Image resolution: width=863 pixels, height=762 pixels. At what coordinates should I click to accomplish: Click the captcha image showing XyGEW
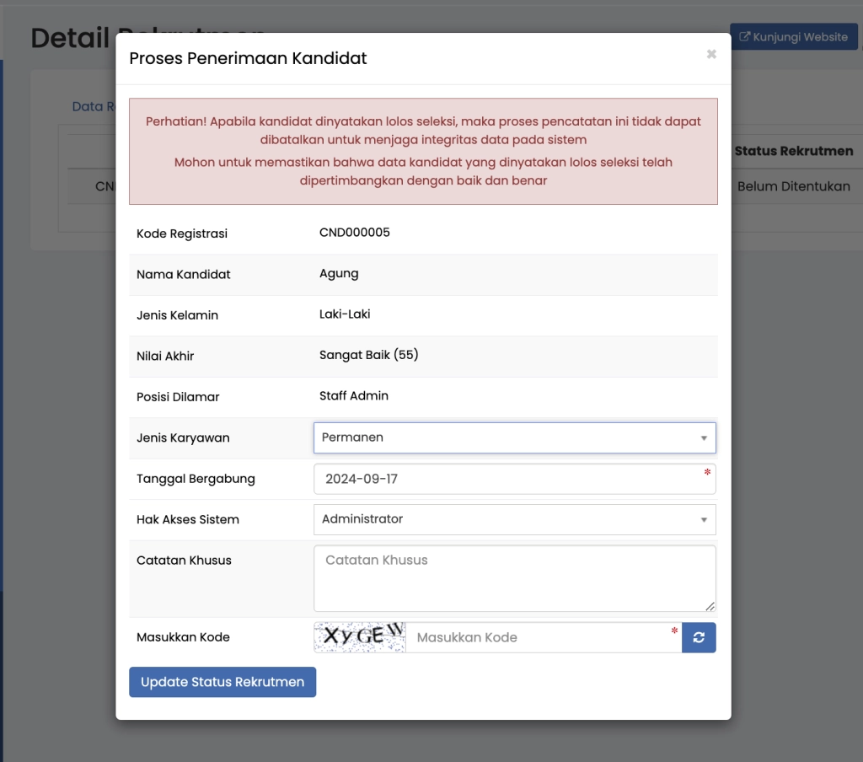(360, 637)
